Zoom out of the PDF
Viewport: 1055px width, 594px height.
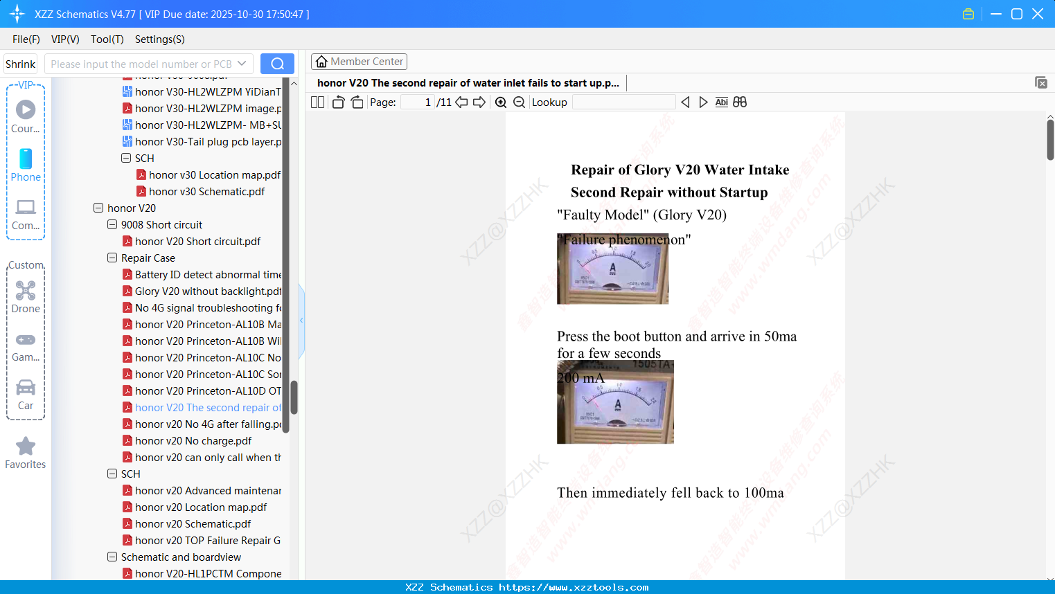point(519,102)
